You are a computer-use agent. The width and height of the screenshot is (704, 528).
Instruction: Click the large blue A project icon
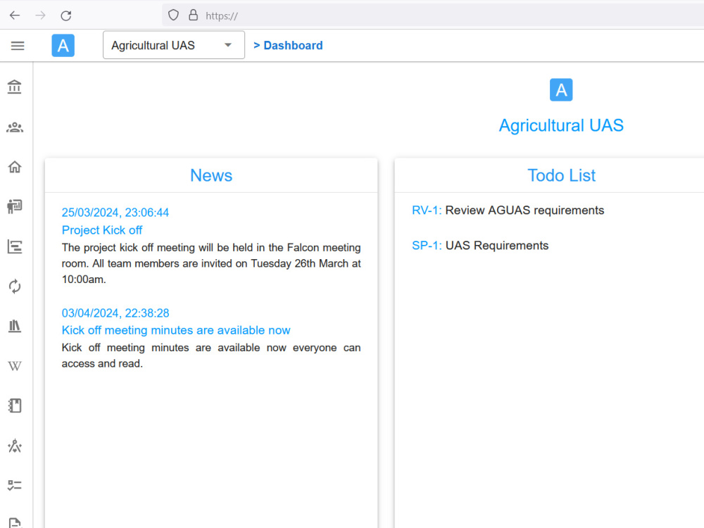point(561,90)
